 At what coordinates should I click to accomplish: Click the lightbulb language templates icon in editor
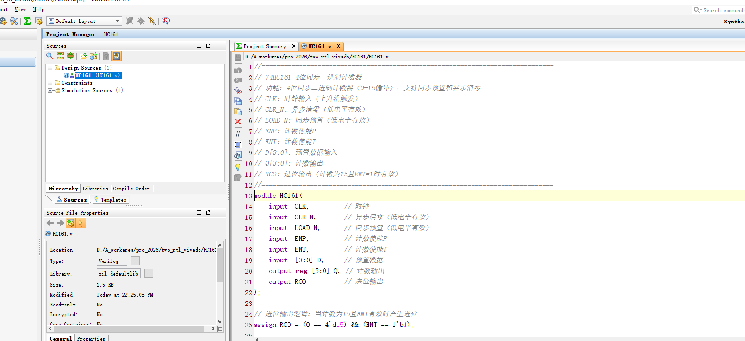point(238,167)
